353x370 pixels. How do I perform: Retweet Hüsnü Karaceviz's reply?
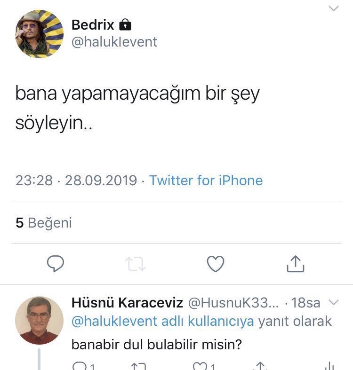click(x=138, y=366)
